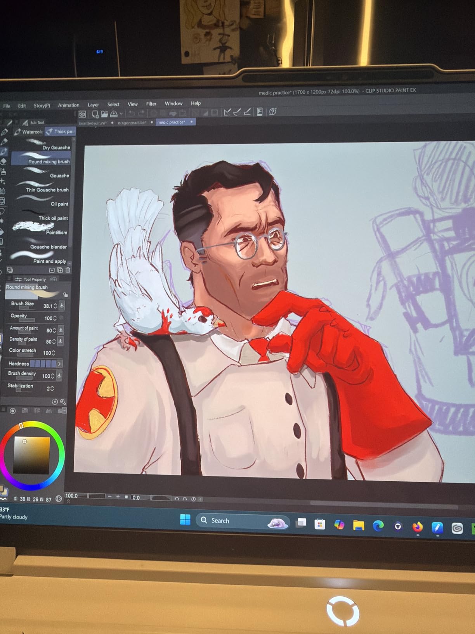Open the Filter menu
The width and height of the screenshot is (475, 634).
tap(151, 104)
